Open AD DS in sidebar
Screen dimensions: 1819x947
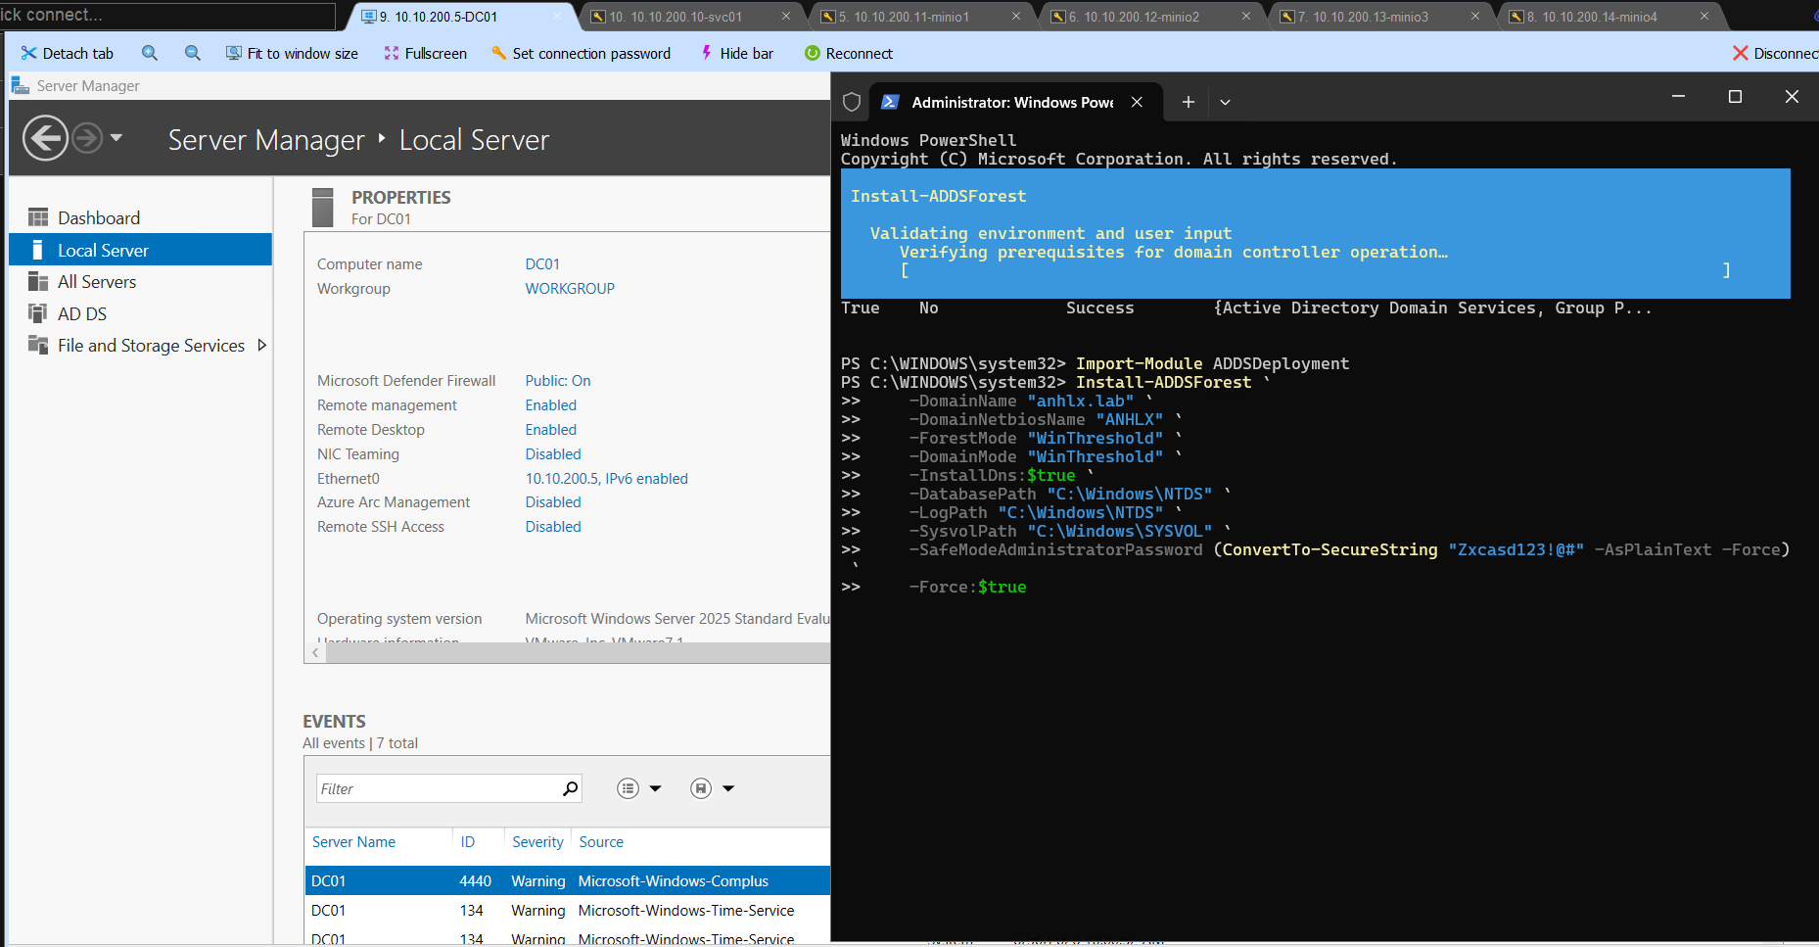click(140, 313)
